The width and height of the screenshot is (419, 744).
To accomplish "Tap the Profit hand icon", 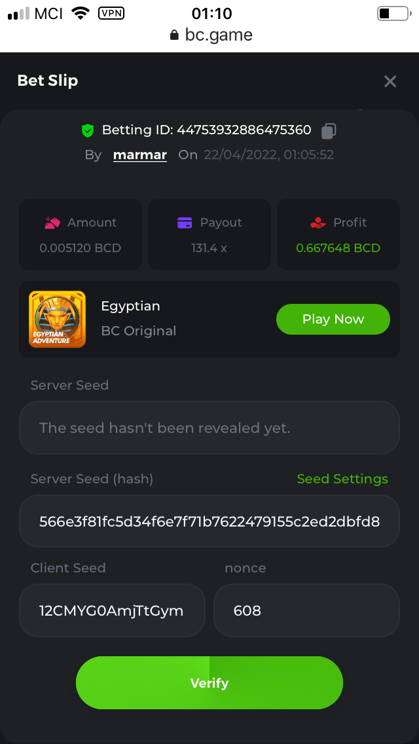I will 318,223.
